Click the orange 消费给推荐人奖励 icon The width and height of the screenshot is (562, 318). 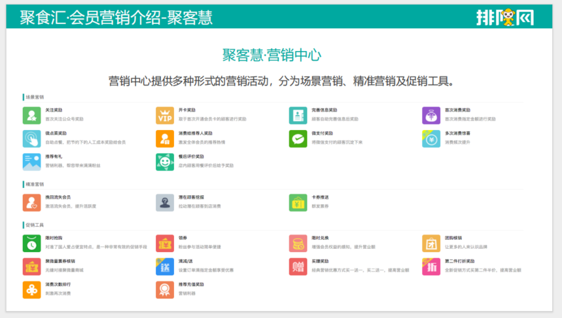click(164, 138)
